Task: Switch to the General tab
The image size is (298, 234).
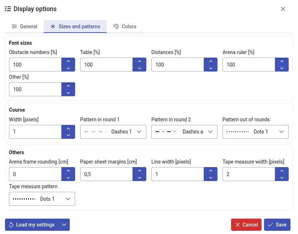Action: 24,26
